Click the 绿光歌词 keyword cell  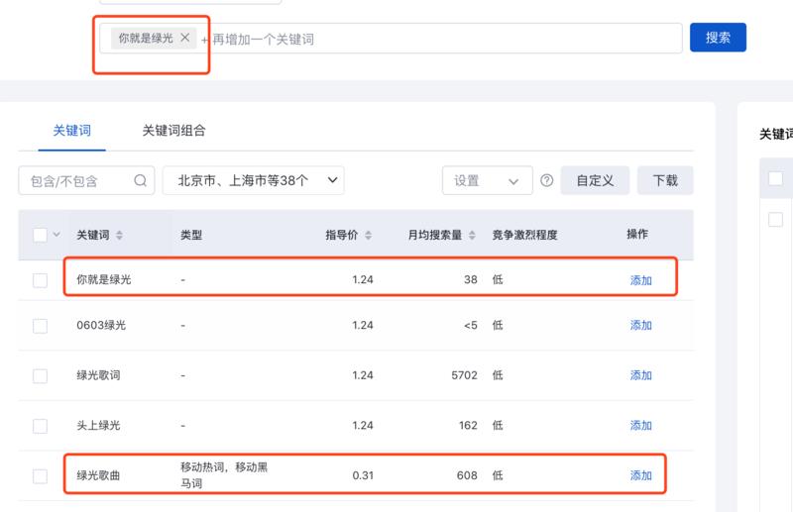(98, 375)
